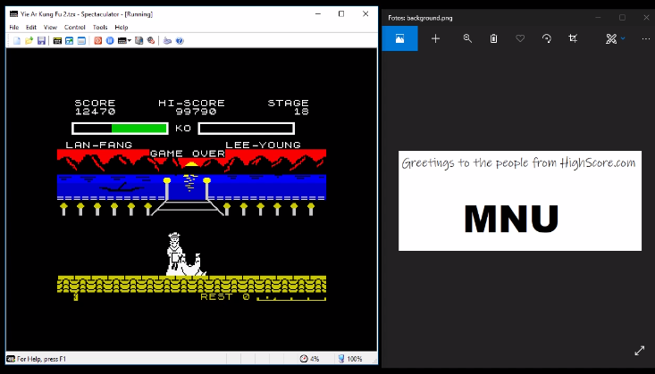Pause emulation with the blue pause icon

tap(110, 40)
